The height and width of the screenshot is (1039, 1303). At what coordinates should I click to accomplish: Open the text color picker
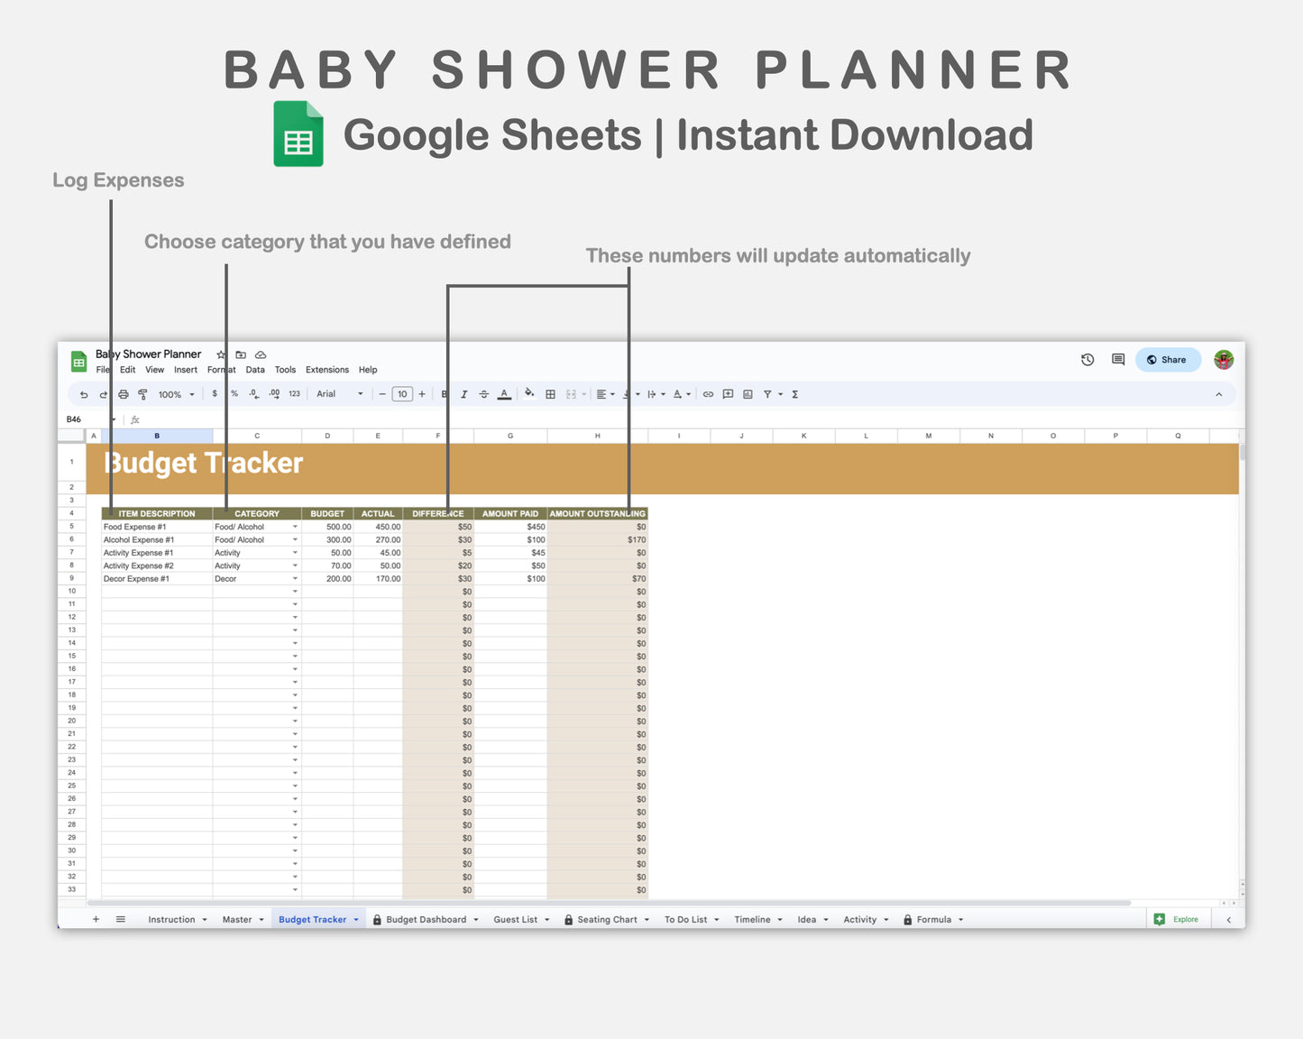(x=504, y=394)
